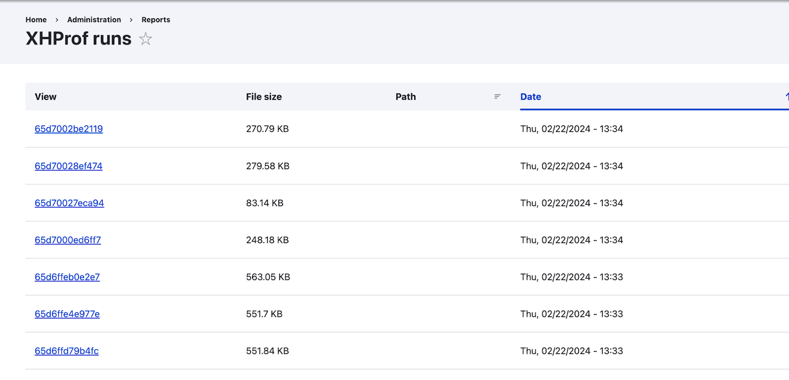Click the XHProf runs page title
Screen dimensions: 789x380
pos(78,38)
